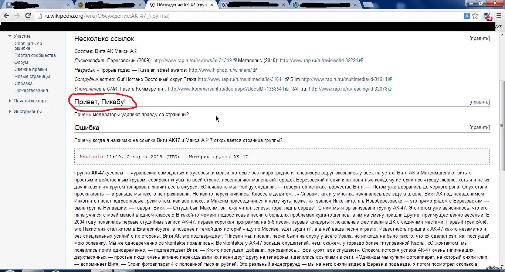Open the hiphop.ru/winners link

[x=220, y=70]
